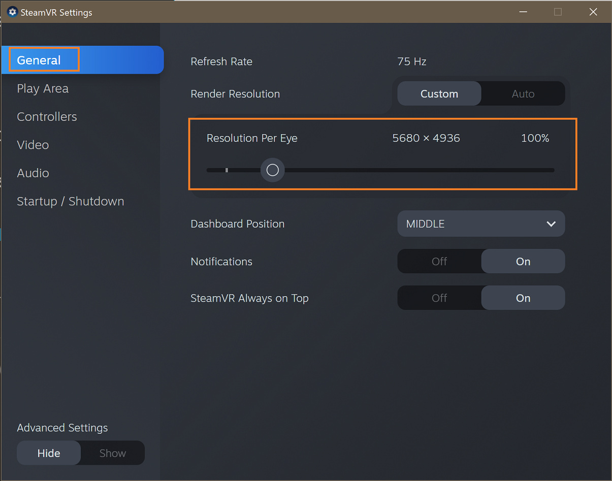612x481 pixels.
Task: Hide Advanced Settings
Action: point(49,453)
